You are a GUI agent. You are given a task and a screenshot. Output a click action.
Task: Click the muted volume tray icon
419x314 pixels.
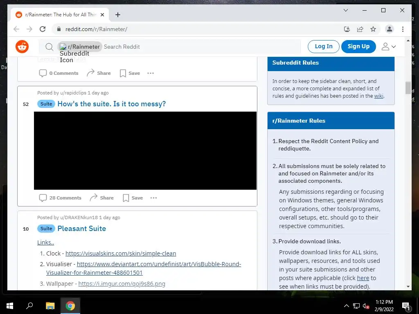pyautogui.click(x=366, y=306)
